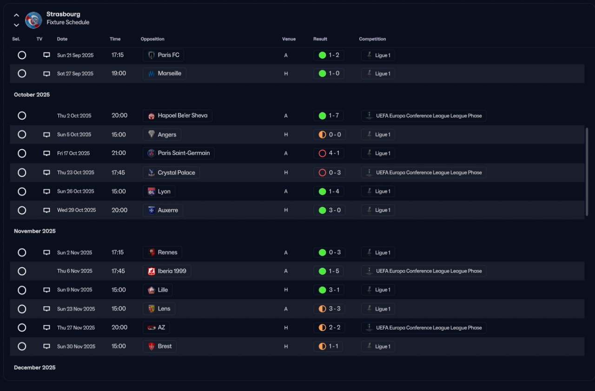Viewport: 595px width, 391px height.
Task: Select the Paris FC fixture radio button
Action: [x=22, y=55]
